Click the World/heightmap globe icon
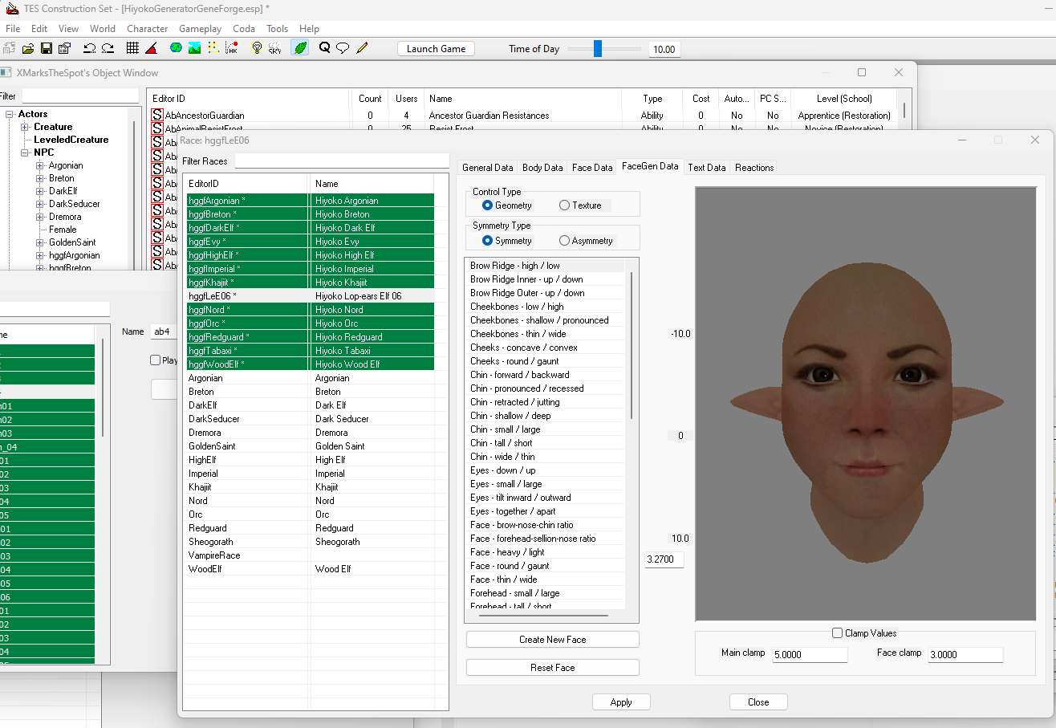The image size is (1056, 728). coord(177,48)
